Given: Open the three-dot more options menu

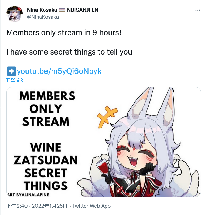Looking at the screenshot, I should (198, 10).
